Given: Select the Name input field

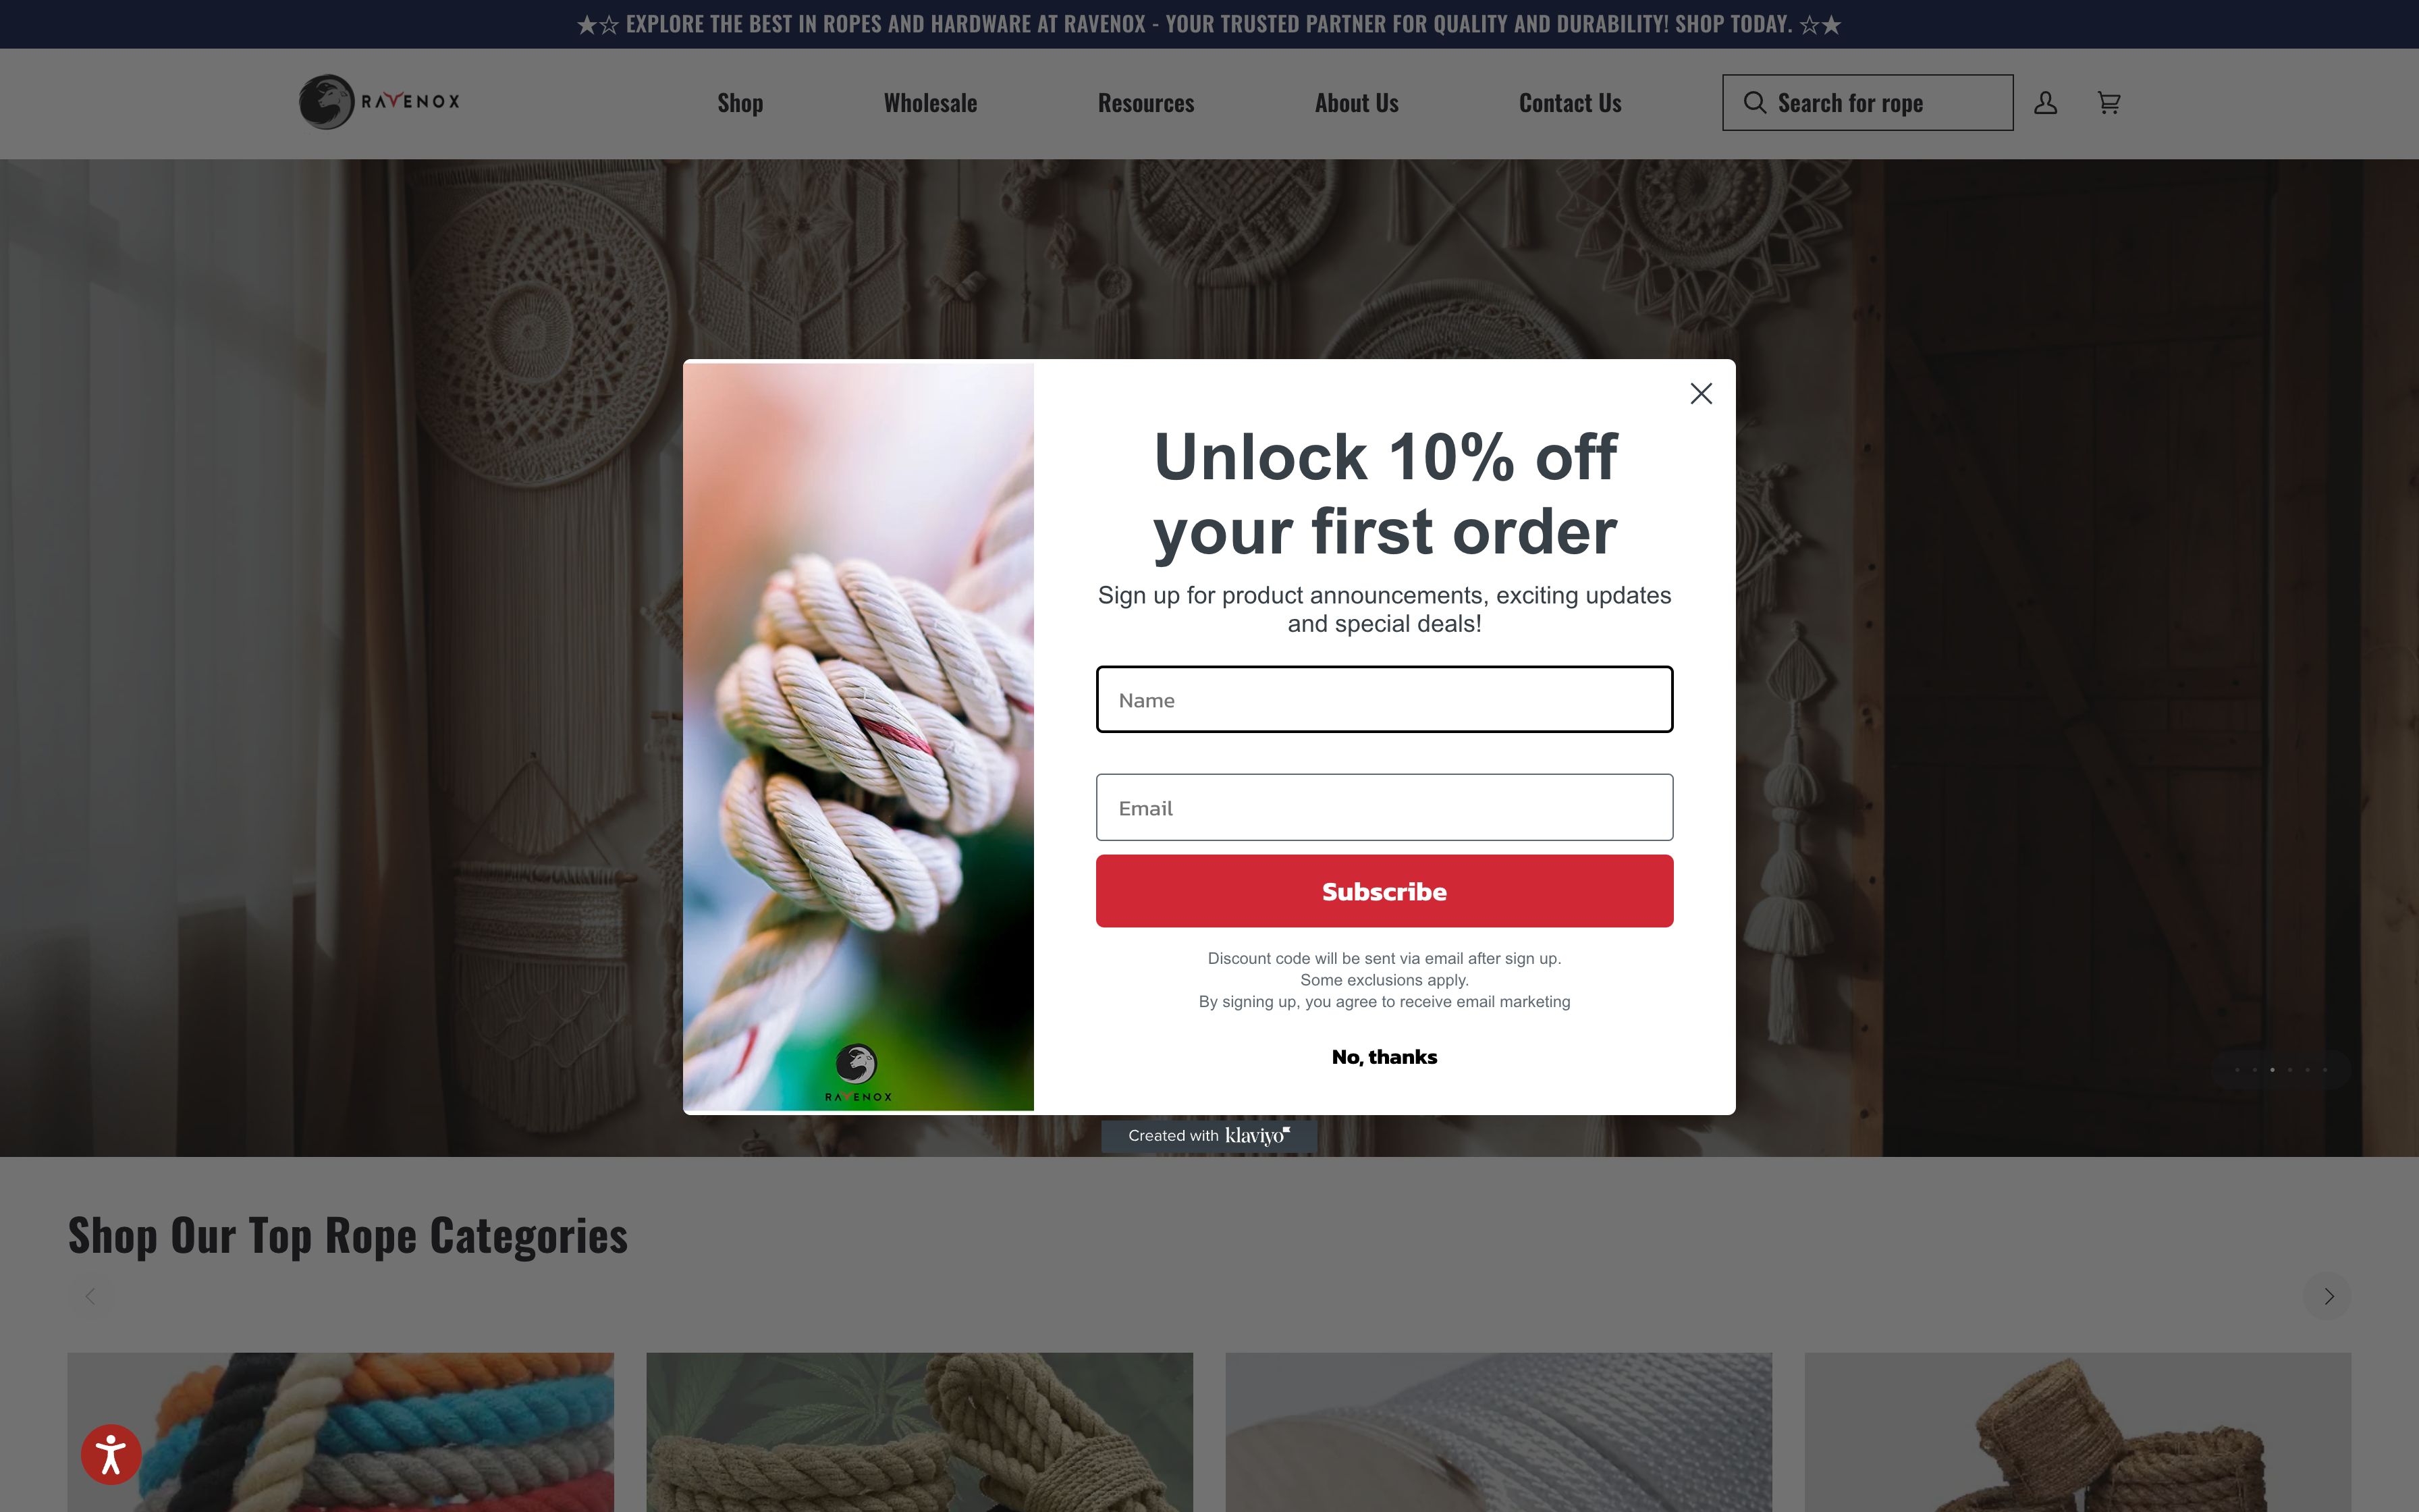Looking at the screenshot, I should pyautogui.click(x=1384, y=699).
